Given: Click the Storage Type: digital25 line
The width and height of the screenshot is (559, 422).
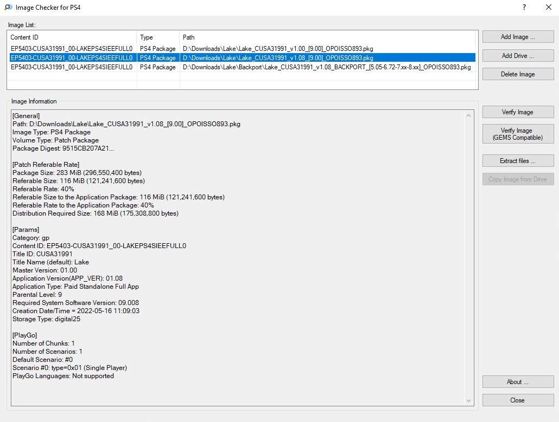Looking at the screenshot, I should [46, 319].
